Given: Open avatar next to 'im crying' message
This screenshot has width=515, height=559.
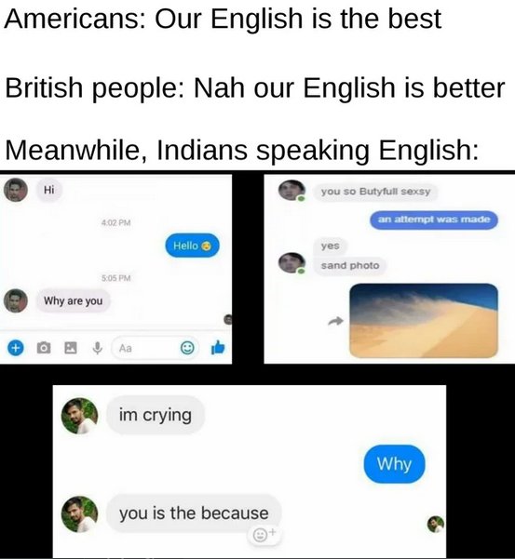Looking at the screenshot, I should [79, 416].
